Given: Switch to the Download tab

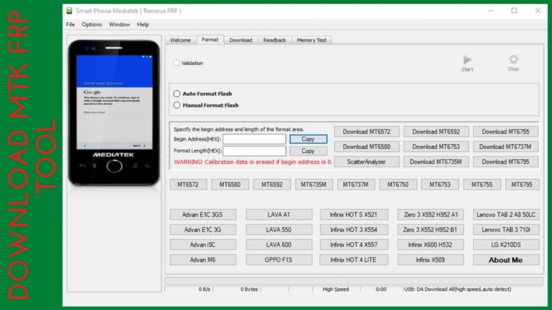Looking at the screenshot, I should [241, 40].
